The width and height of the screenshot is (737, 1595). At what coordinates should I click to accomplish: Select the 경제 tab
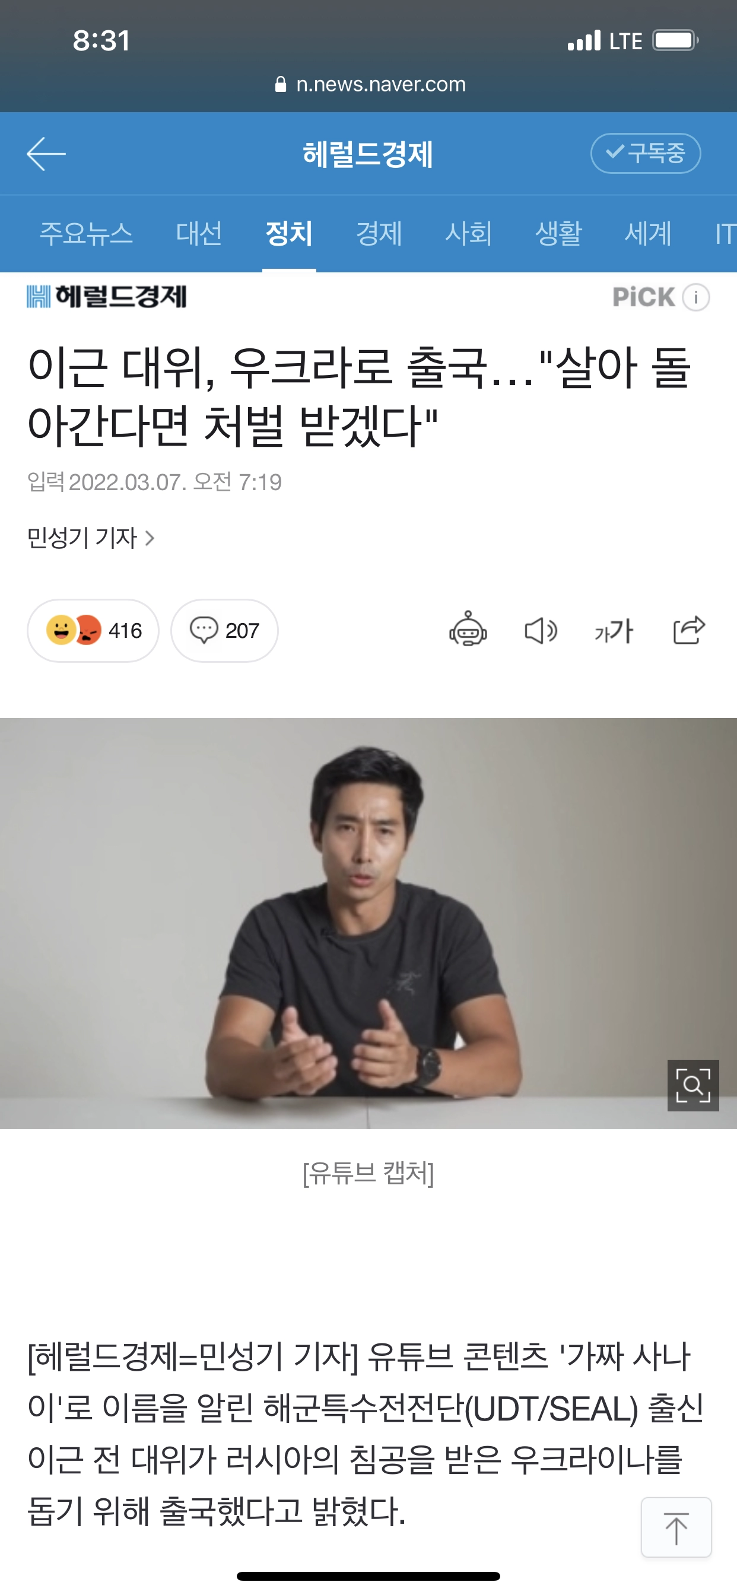pos(379,233)
